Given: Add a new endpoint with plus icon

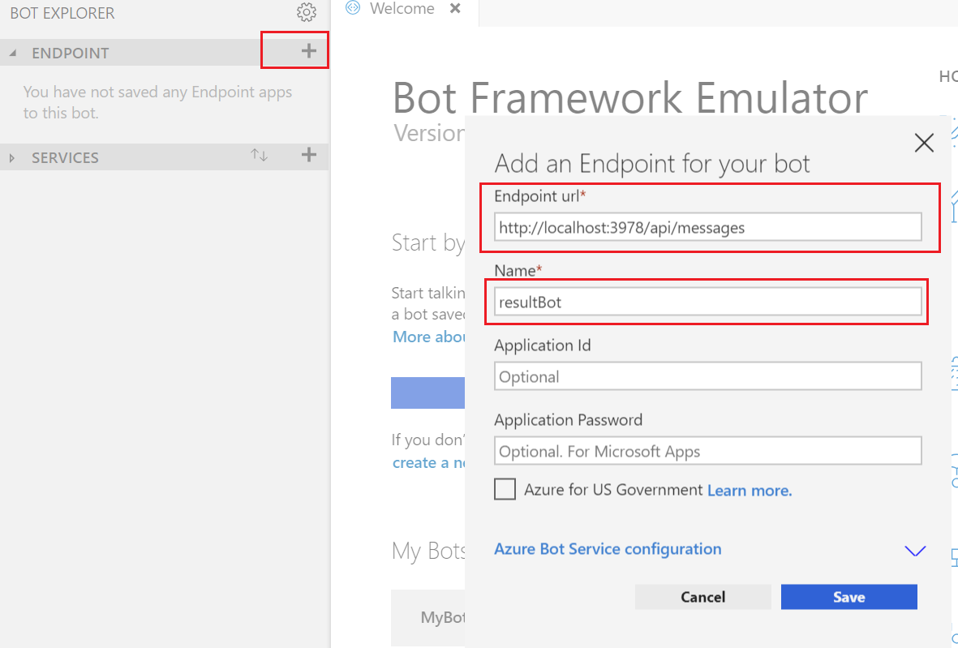Looking at the screenshot, I should pyautogui.click(x=308, y=51).
